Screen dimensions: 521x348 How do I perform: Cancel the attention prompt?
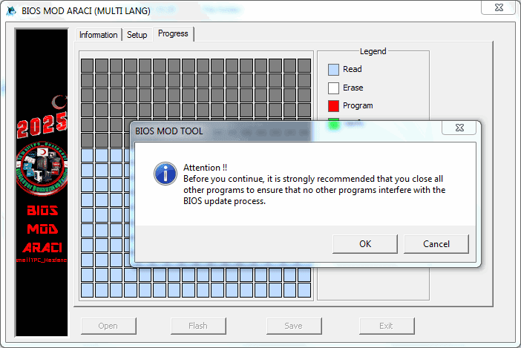pos(436,243)
